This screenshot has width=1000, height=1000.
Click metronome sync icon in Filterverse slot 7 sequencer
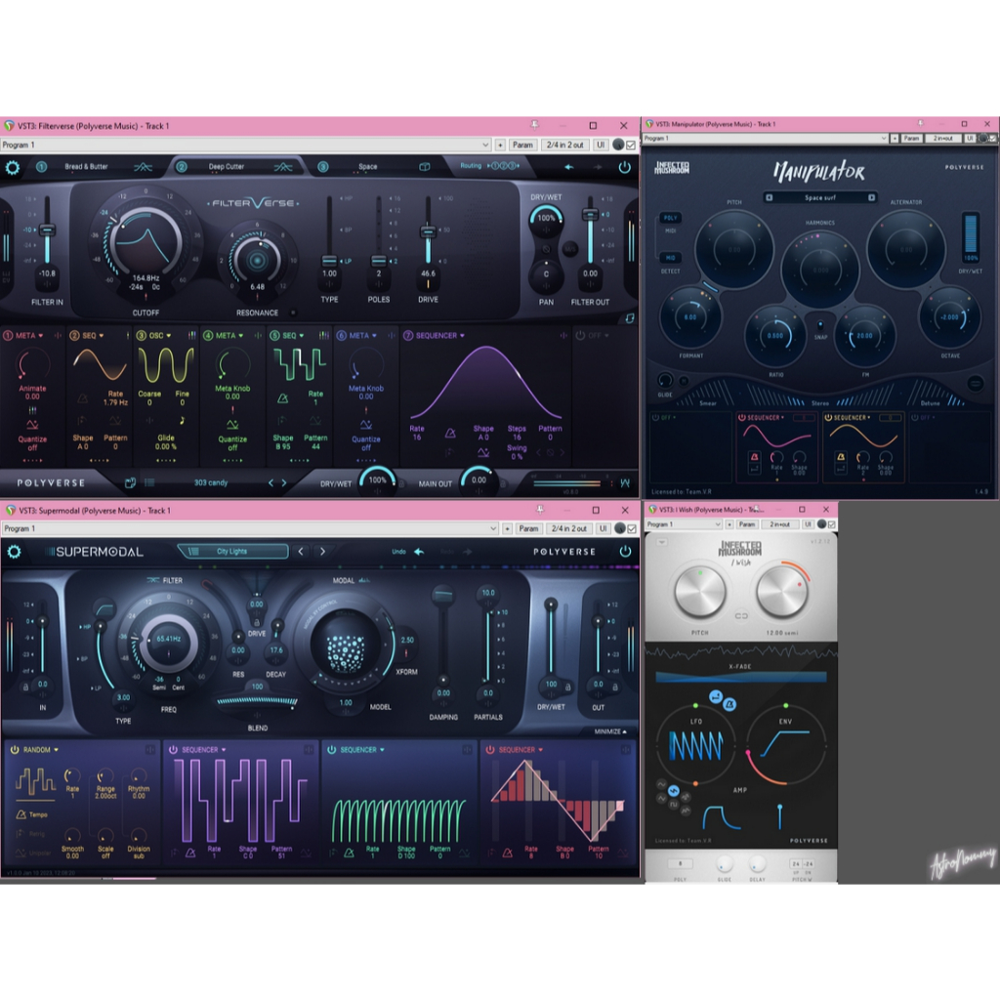click(x=450, y=433)
